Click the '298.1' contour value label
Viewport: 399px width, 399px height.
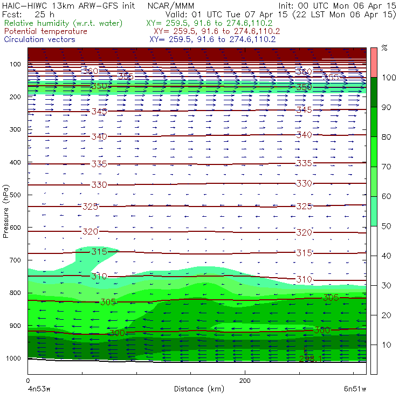(x=310, y=359)
